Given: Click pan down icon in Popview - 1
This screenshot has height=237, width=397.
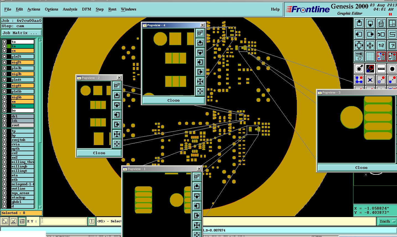Looking at the screenshot, I should pos(197,196).
